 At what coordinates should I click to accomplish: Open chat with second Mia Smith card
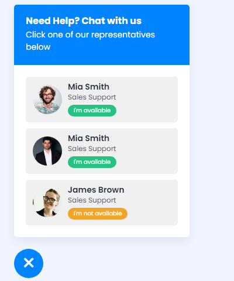click(102, 151)
